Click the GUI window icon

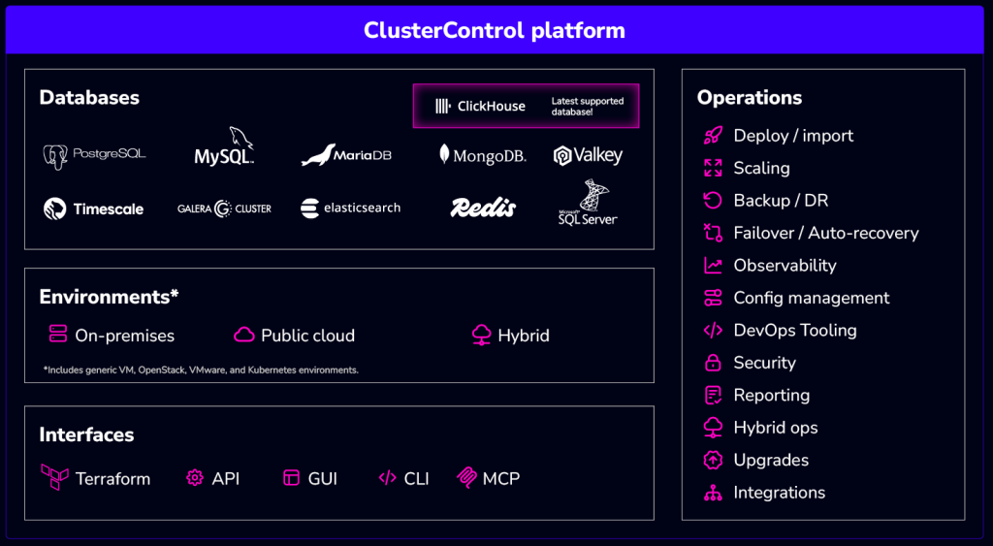291,477
